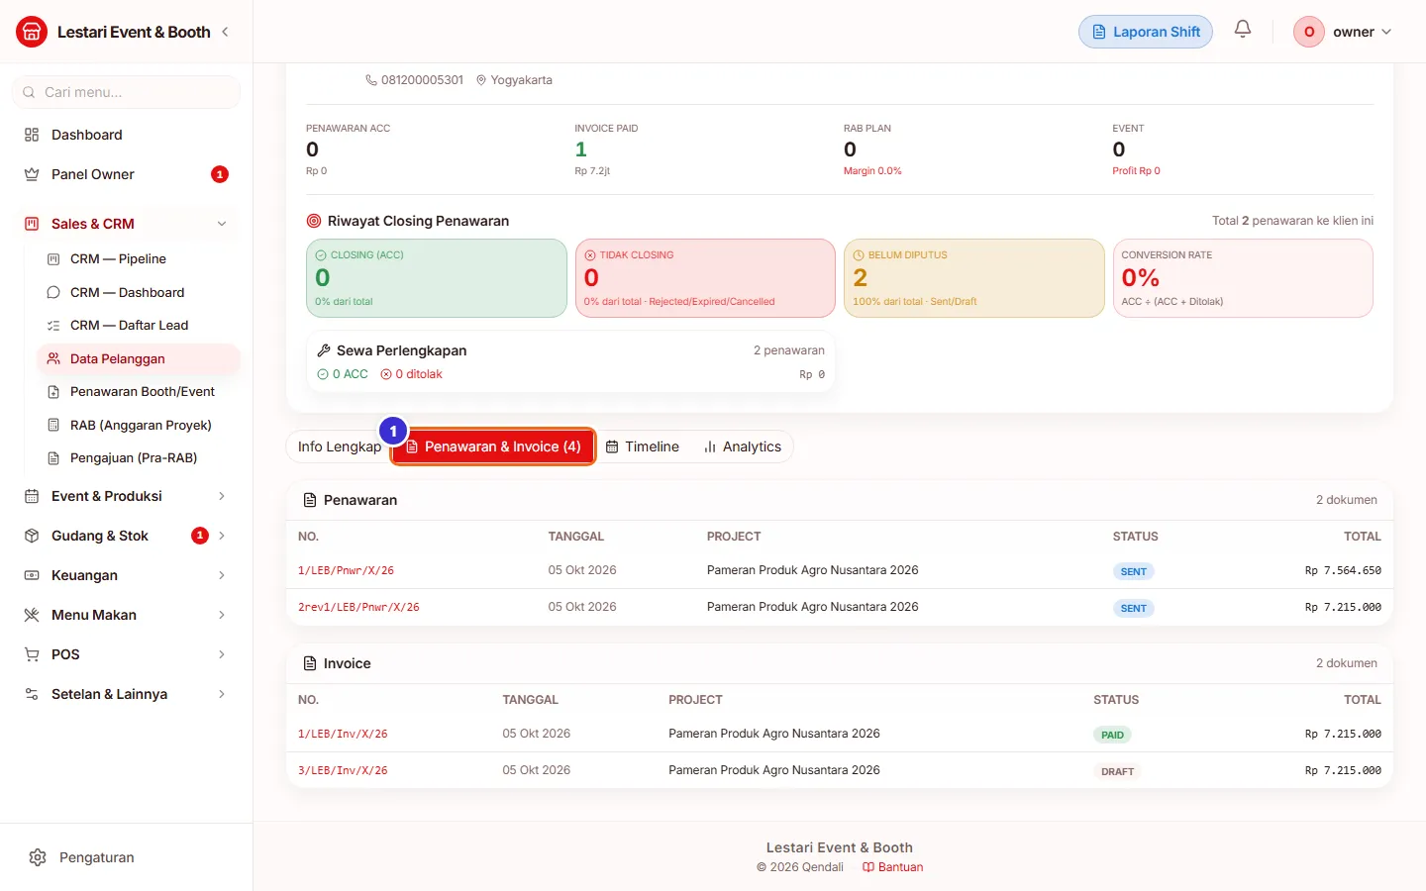
Task: Click the Laporan Shift button
Action: pyautogui.click(x=1146, y=32)
